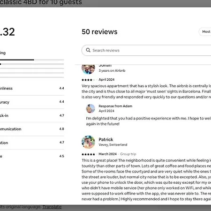Open Patrick's reviewer name

click(x=106, y=139)
